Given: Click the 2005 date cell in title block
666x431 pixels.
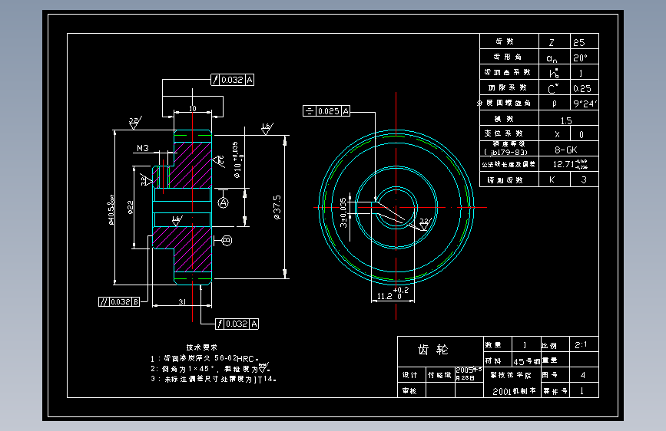Looking at the screenshot, I should (x=469, y=373).
